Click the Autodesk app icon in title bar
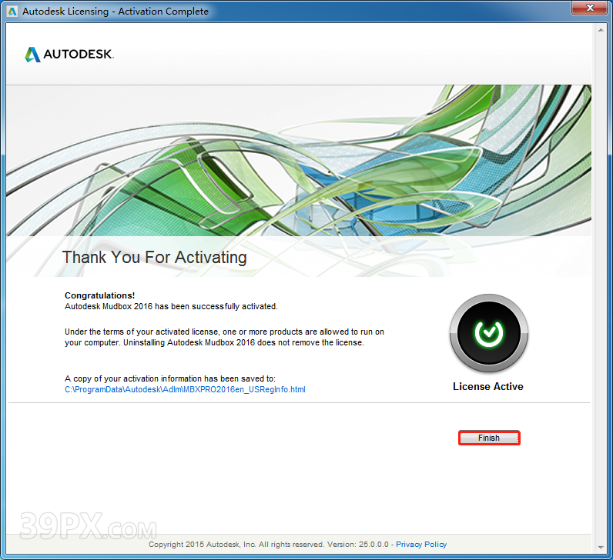Image resolution: width=613 pixels, height=560 pixels. [12, 12]
